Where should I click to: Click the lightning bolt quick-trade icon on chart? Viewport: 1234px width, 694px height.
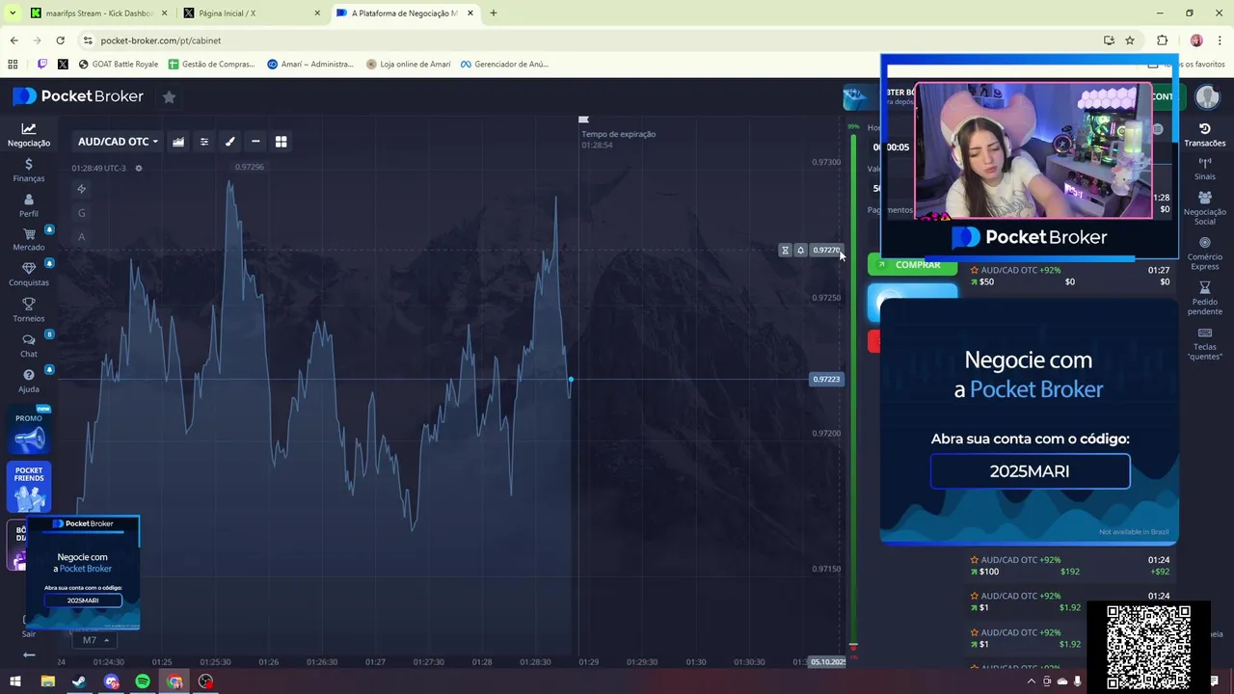(82, 189)
